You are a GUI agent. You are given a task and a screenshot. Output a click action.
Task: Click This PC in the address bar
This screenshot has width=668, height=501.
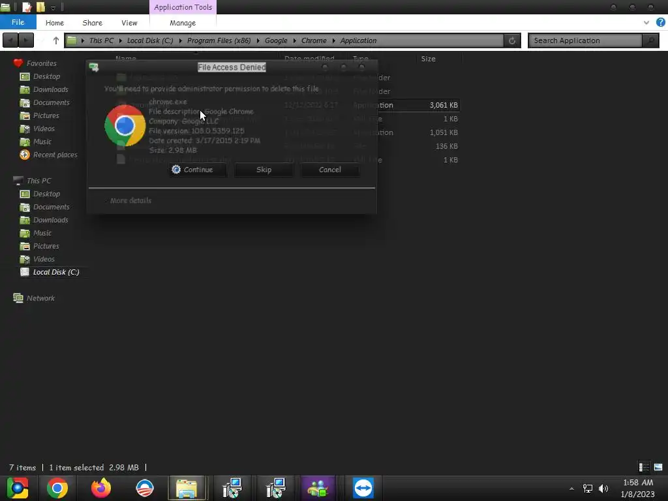click(101, 40)
